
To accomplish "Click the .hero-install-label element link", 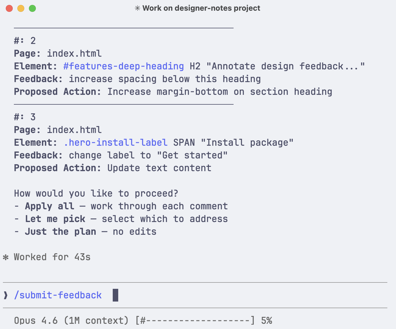I will (x=115, y=143).
